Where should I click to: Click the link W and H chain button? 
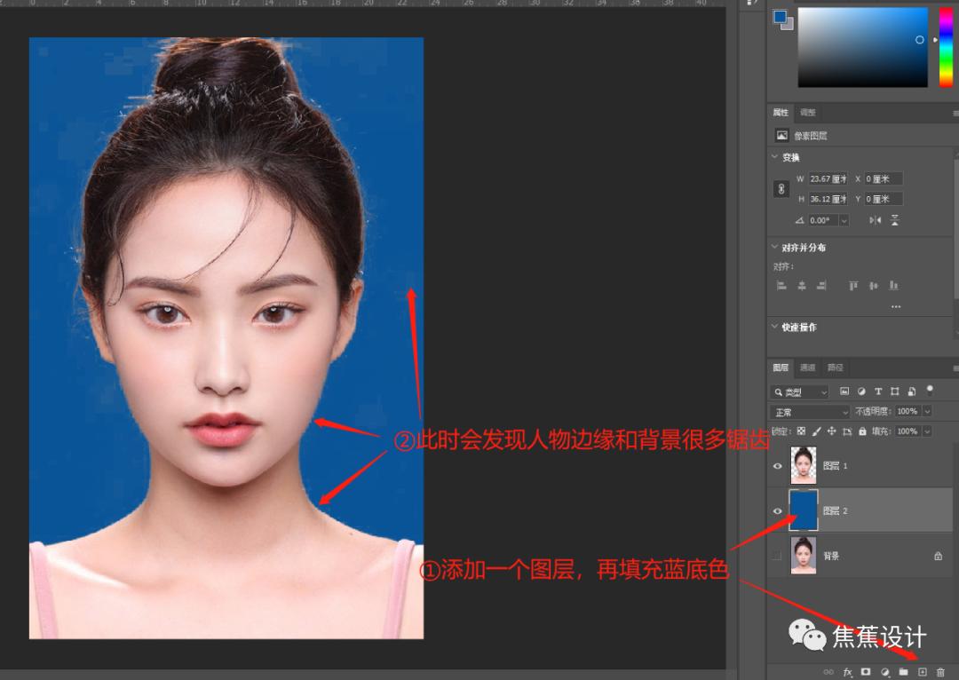(x=781, y=188)
